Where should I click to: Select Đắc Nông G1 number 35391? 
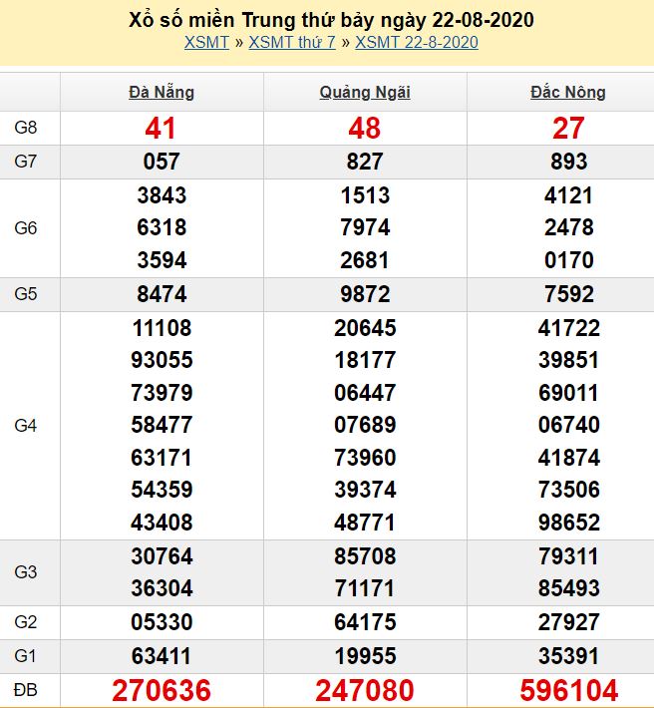pyautogui.click(x=568, y=656)
